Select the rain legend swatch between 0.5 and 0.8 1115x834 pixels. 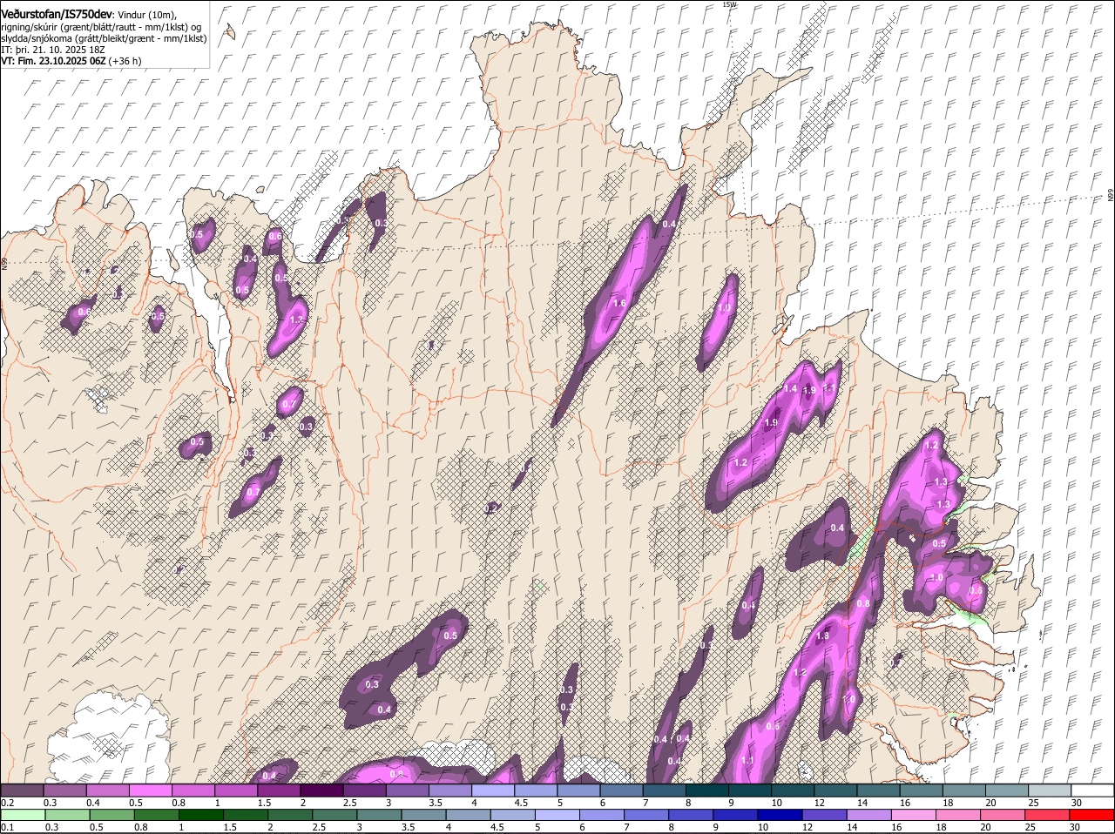tap(111, 816)
